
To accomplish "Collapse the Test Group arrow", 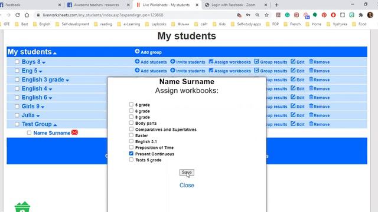I will pos(55,125).
